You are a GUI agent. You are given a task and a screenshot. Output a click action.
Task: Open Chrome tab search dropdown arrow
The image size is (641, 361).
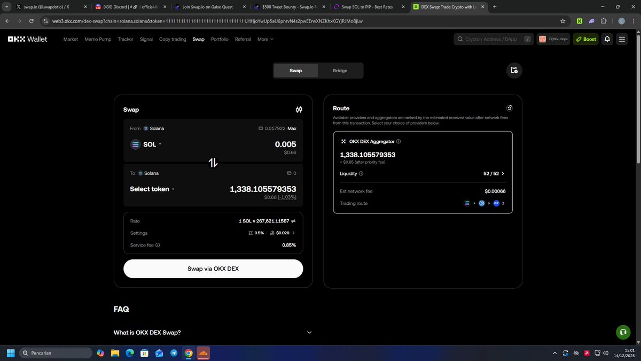(x=6, y=7)
